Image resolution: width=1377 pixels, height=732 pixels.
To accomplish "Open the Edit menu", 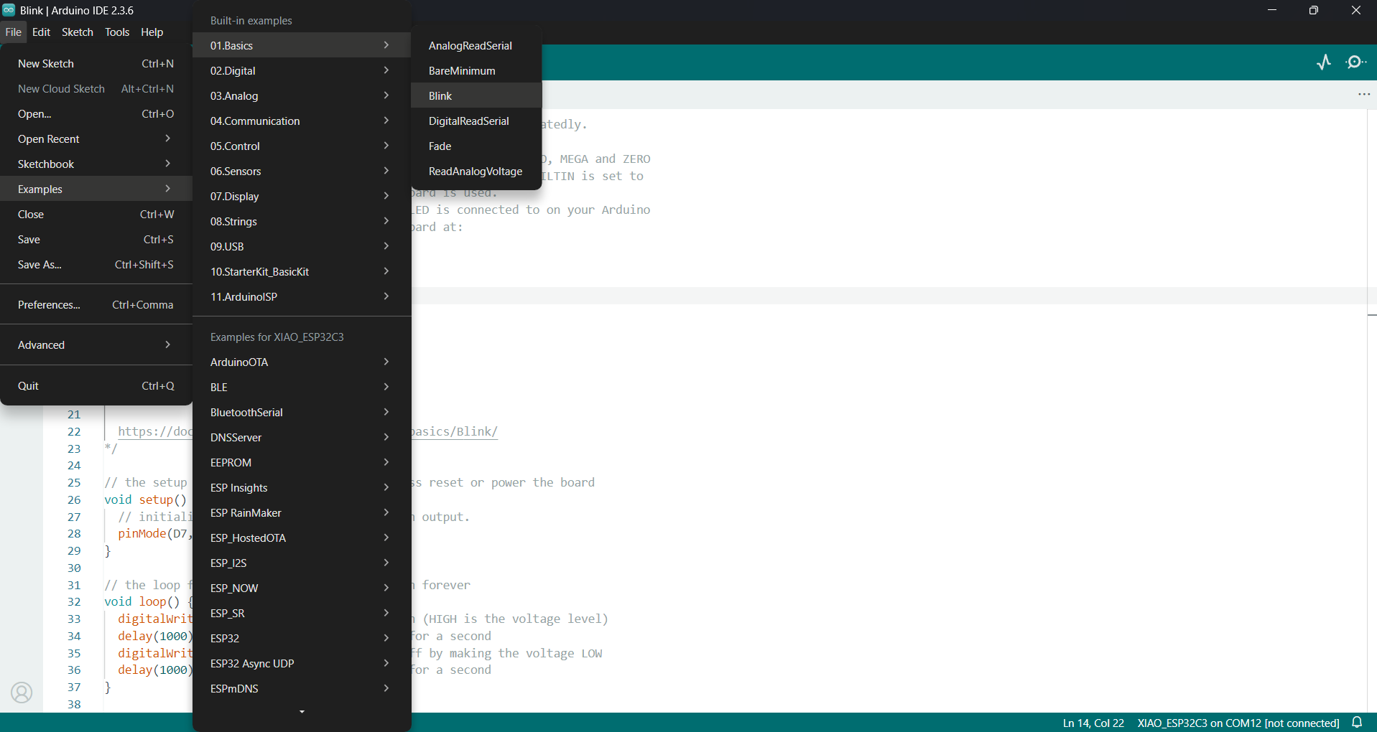I will click(41, 32).
